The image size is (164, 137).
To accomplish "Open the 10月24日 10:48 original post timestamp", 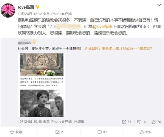I will [x=30, y=122].
